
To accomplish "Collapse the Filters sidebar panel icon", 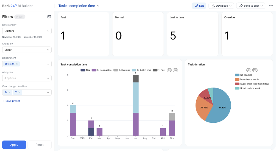I will coord(49,17).
